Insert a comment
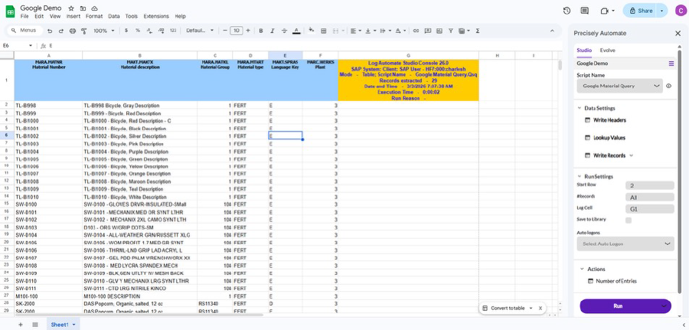The image size is (689, 330). [427, 31]
